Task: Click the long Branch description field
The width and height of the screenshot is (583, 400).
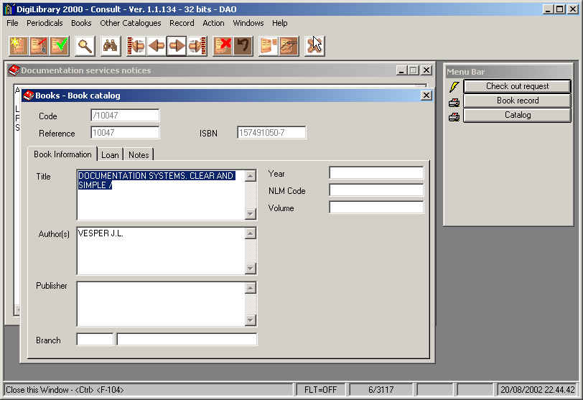Action: [187, 339]
